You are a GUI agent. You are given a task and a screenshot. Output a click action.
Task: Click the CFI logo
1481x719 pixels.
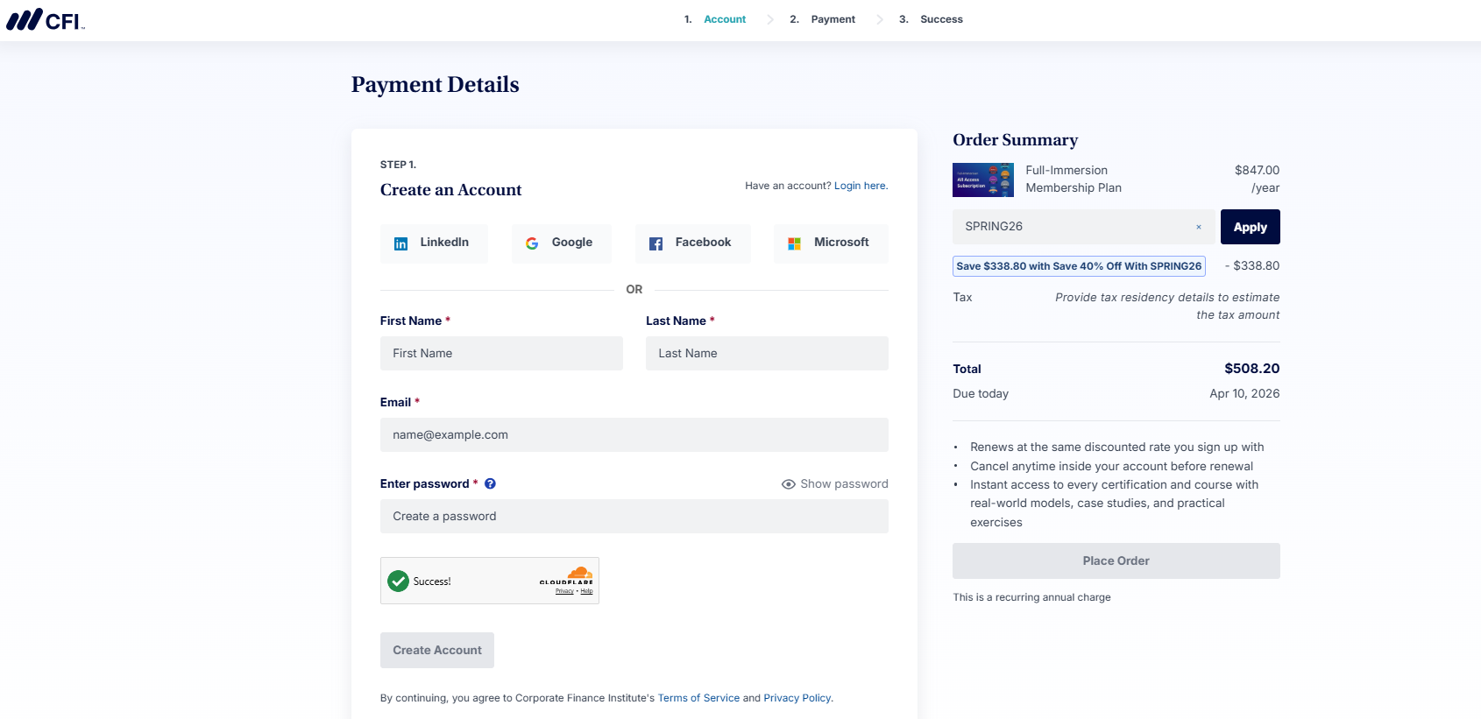pos(46,19)
